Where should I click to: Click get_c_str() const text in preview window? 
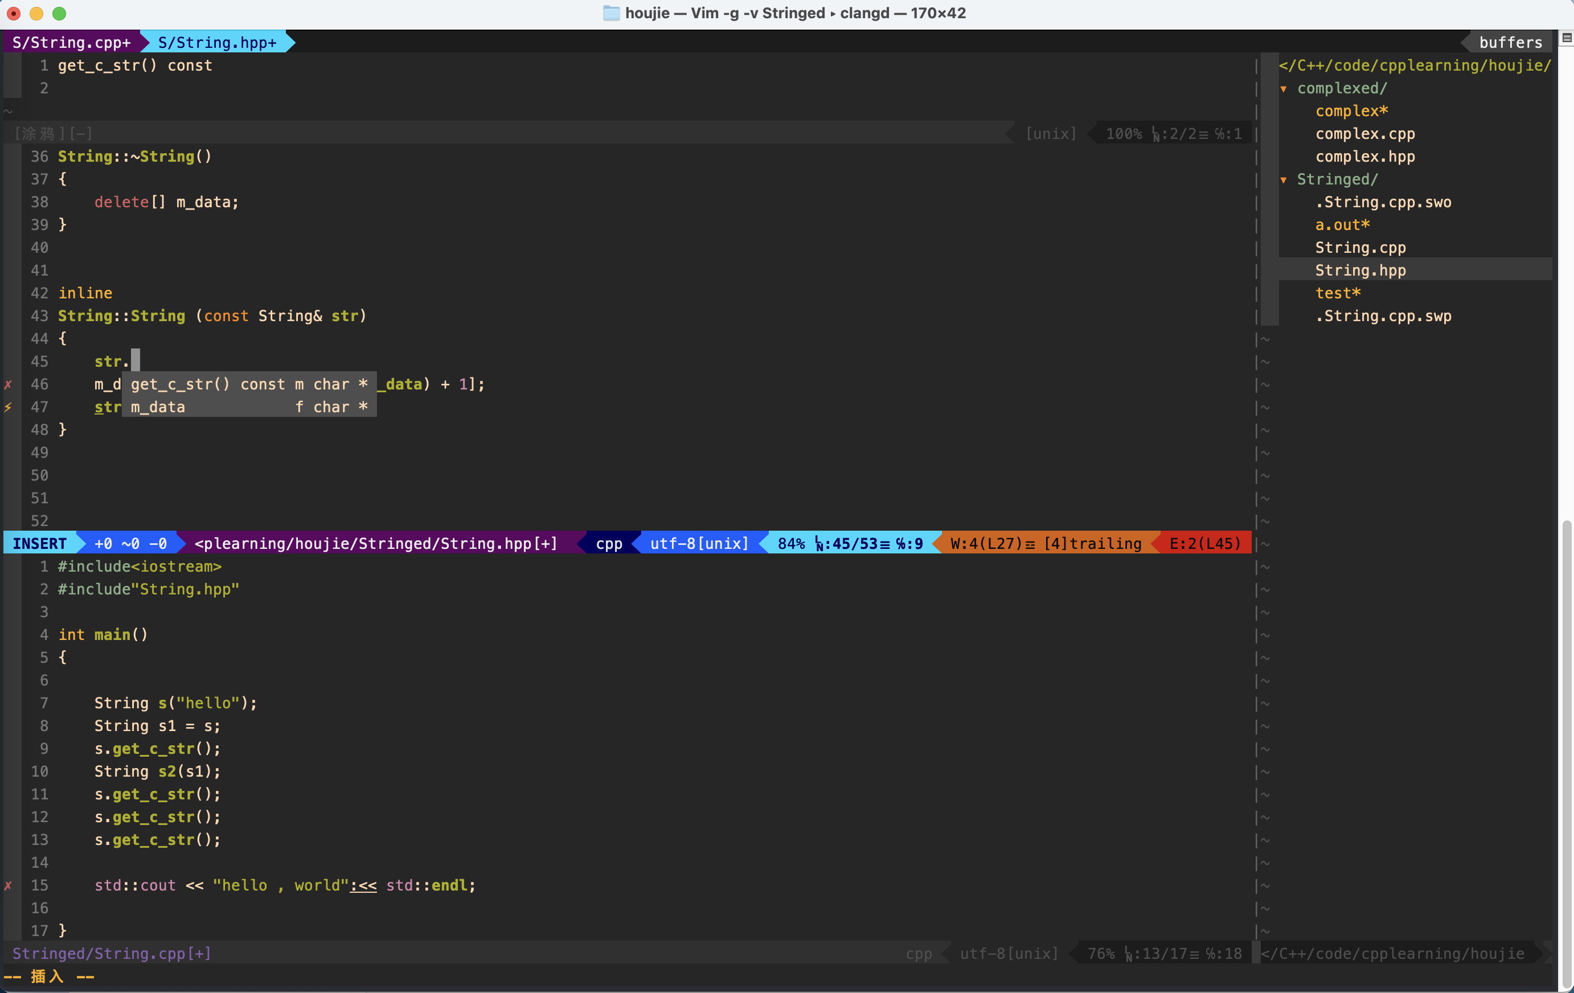point(134,65)
